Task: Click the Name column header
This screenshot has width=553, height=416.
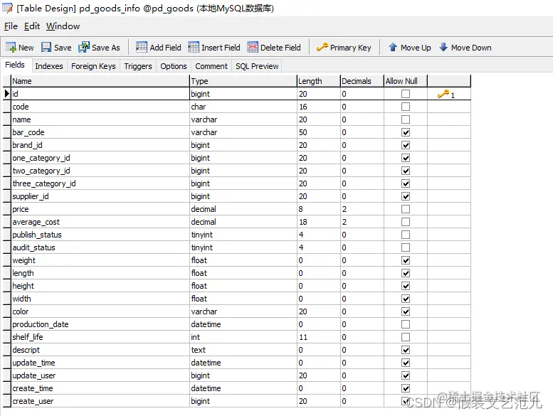Action: point(100,81)
